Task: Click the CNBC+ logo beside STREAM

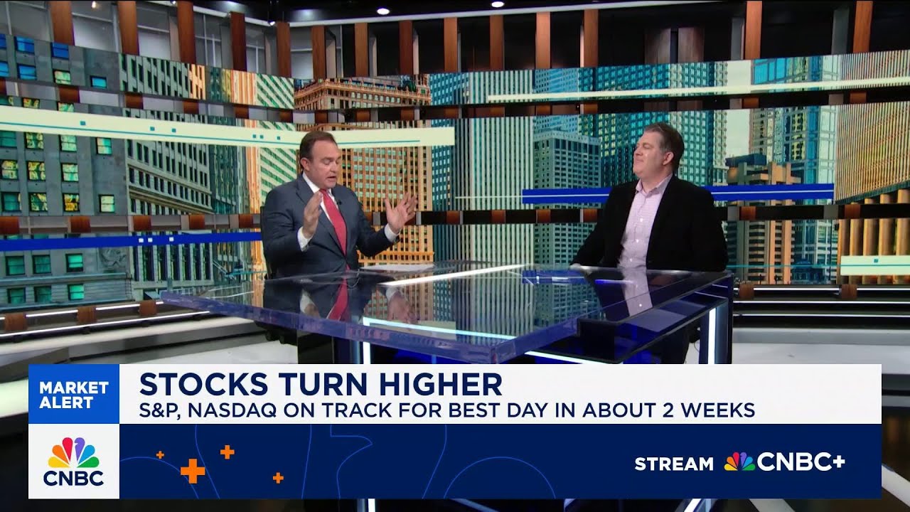Action: coord(784,462)
